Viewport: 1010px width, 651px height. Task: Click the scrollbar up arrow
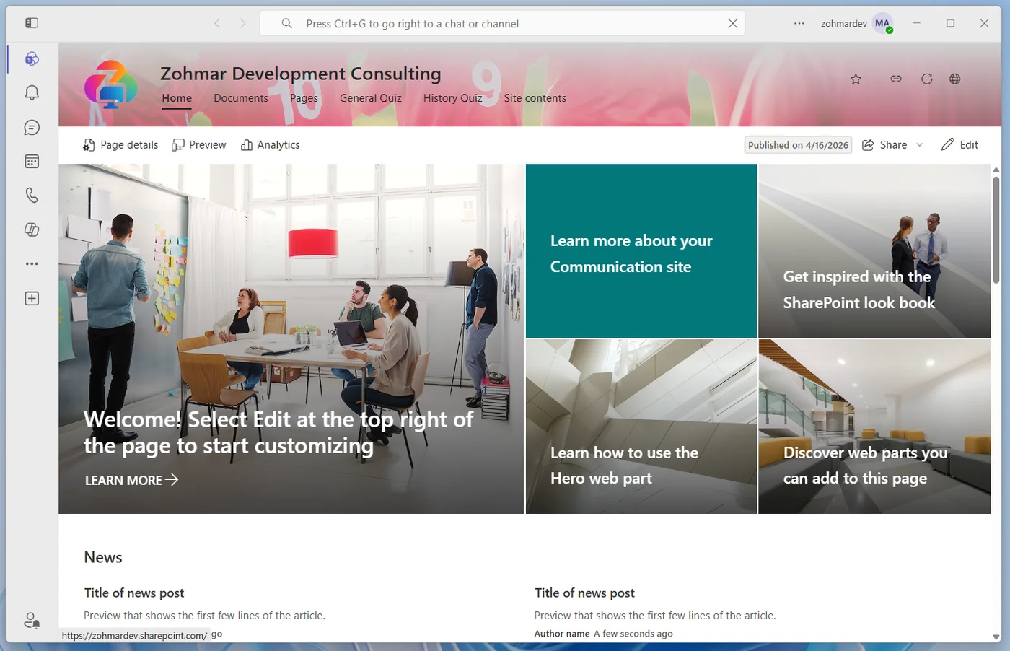[996, 170]
